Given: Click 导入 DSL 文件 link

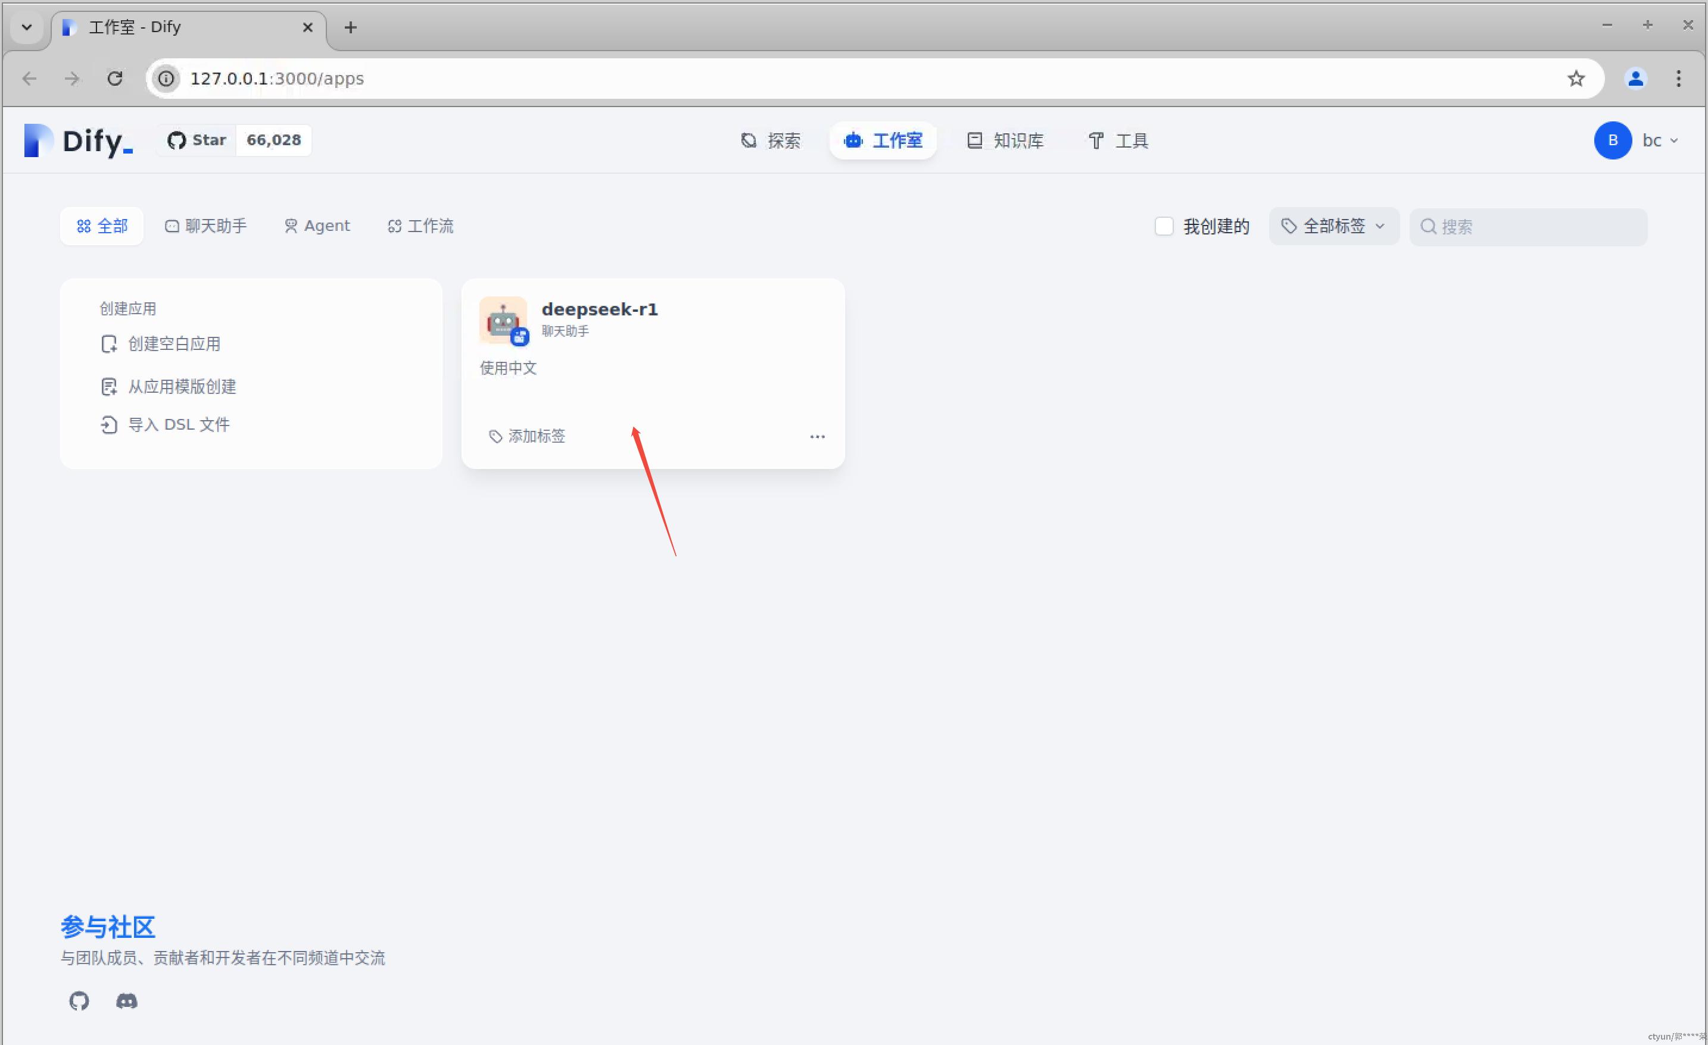Looking at the screenshot, I should point(178,424).
